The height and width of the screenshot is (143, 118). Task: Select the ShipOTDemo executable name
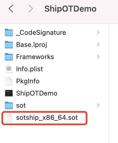(37, 93)
